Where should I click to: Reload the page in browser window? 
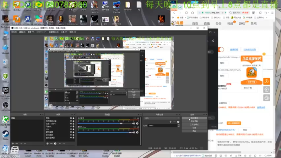pyautogui.click(x=187, y=13)
